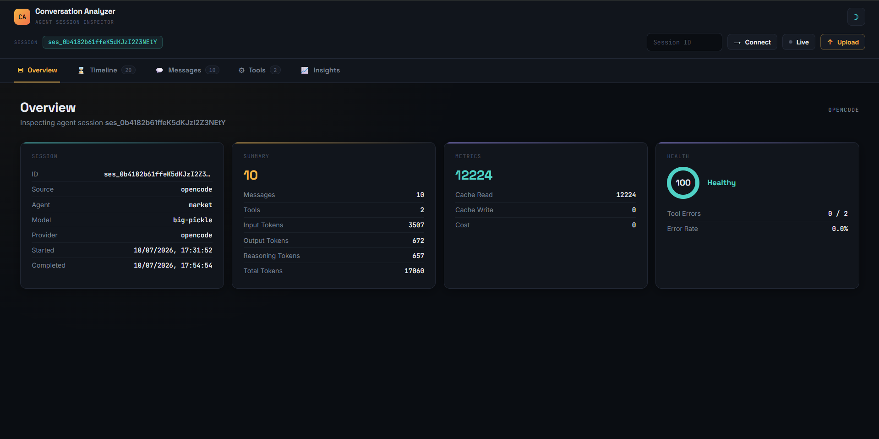Image resolution: width=879 pixels, height=439 pixels.
Task: Click the large orange 10 summary number
Action: click(251, 175)
